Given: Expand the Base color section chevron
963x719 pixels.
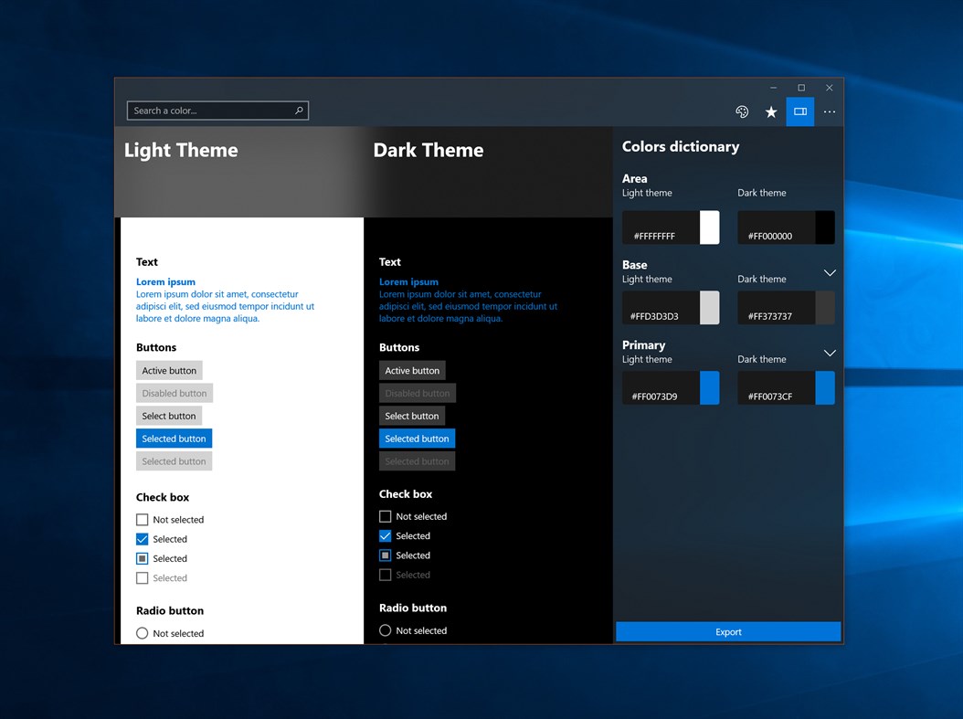Looking at the screenshot, I should 830,272.
